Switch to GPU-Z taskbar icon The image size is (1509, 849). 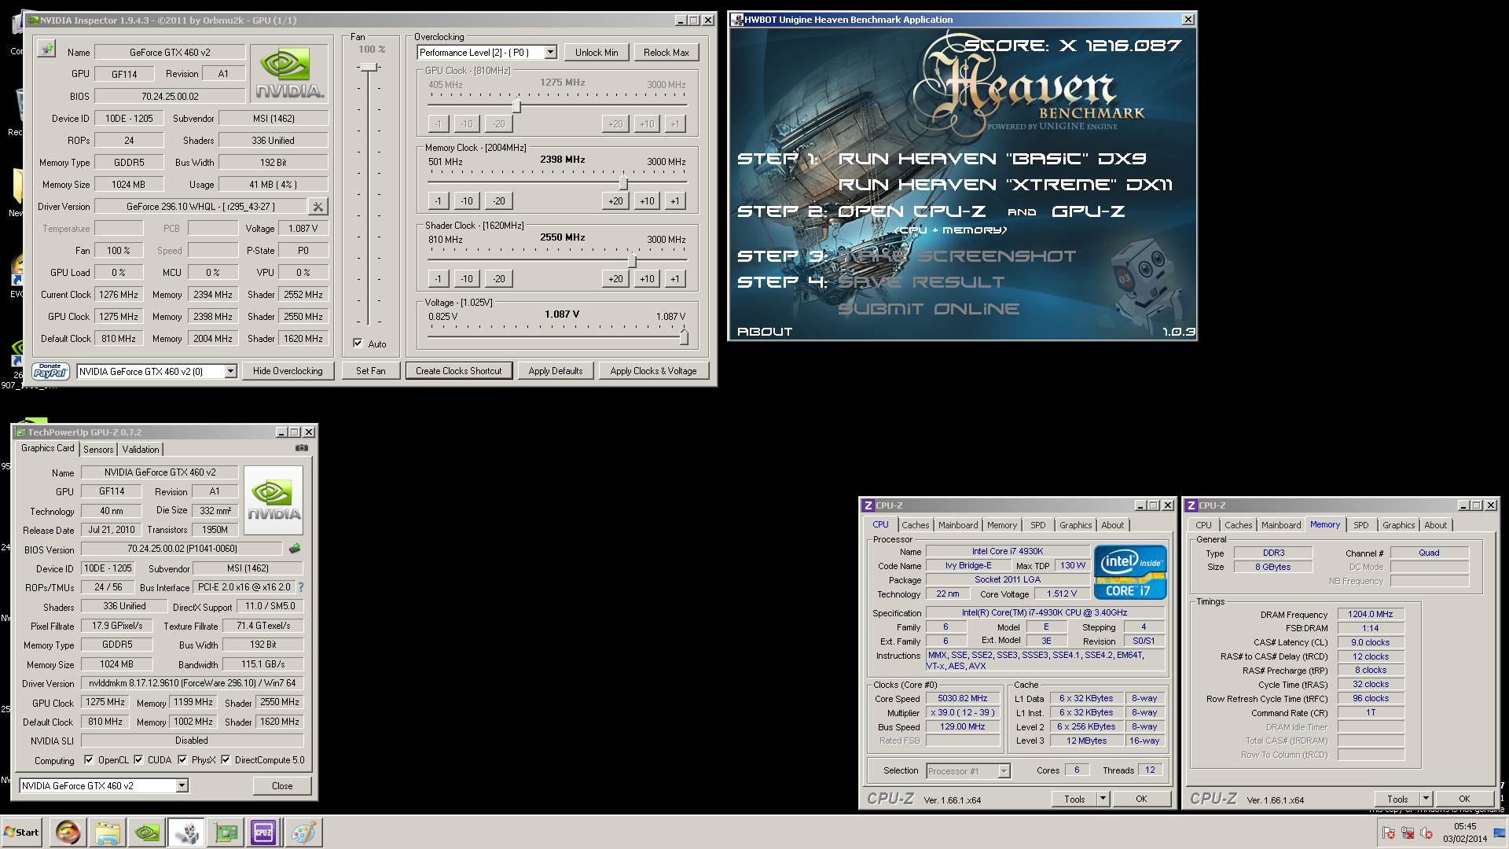coord(226,832)
